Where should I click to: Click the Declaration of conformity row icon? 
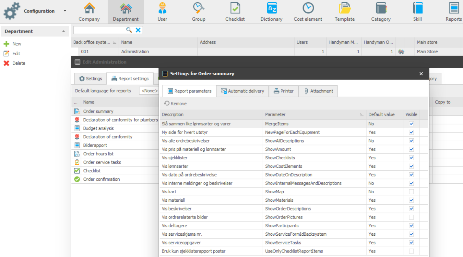pyautogui.click(x=77, y=137)
